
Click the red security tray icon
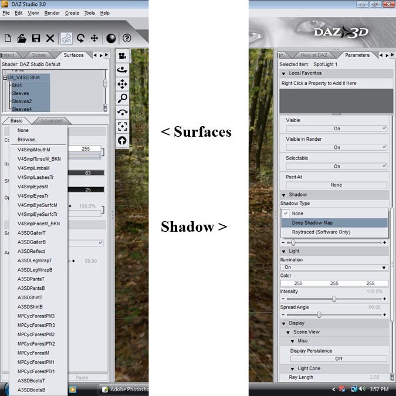(341, 389)
